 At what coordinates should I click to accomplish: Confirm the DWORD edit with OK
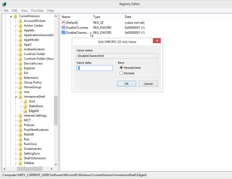126,84
